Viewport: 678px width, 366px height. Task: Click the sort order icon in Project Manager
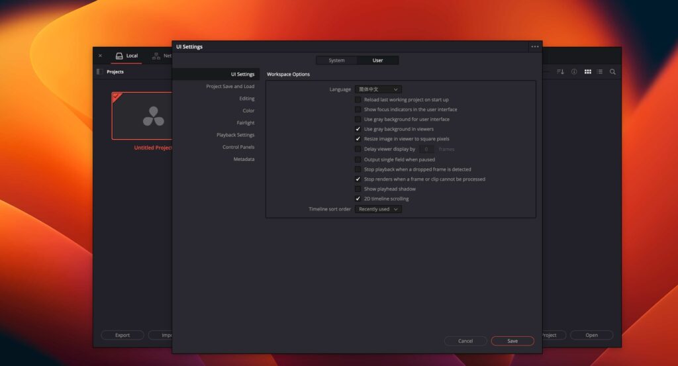coord(560,71)
